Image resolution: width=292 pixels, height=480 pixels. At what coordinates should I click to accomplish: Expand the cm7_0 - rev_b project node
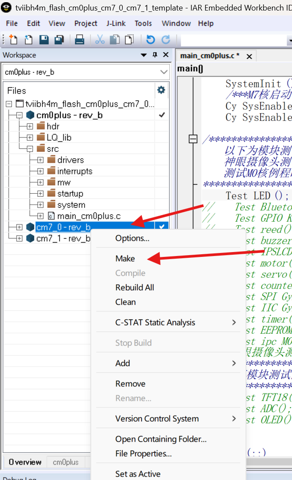(19, 227)
